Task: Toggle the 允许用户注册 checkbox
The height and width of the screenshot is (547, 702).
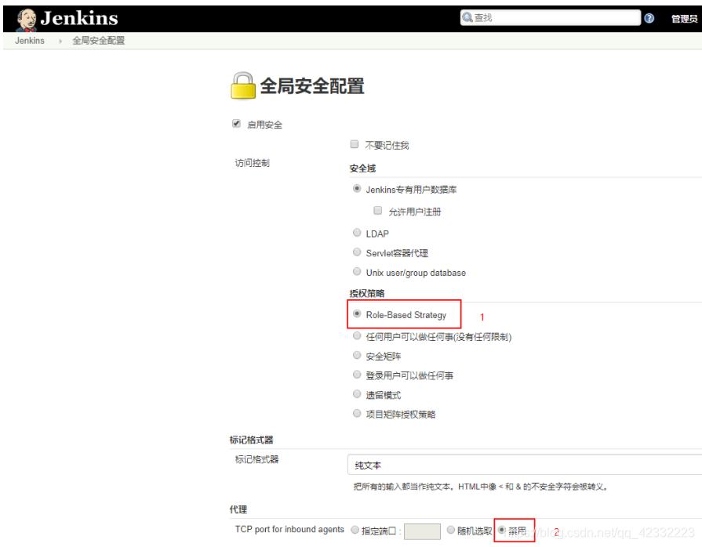Action: coord(378,210)
